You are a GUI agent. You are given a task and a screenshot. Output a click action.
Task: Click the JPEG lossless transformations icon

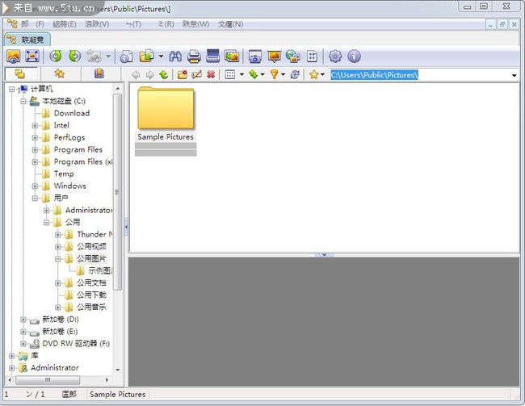[x=94, y=57]
